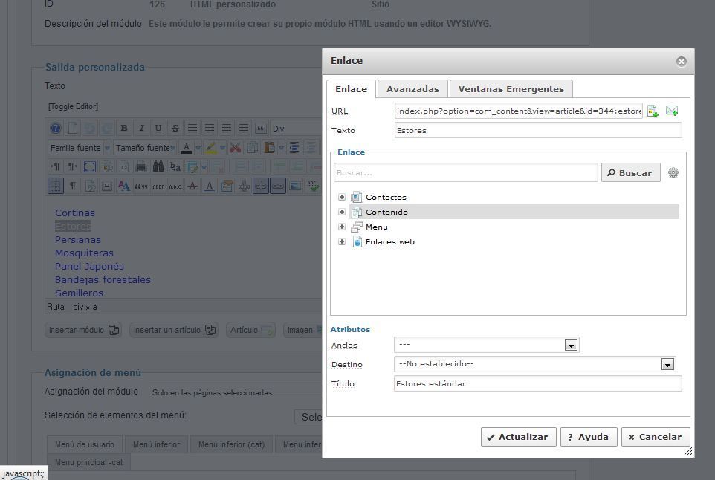Switch to the Avanzadas tab
Image resolution: width=715 pixels, height=480 pixels.
click(412, 89)
